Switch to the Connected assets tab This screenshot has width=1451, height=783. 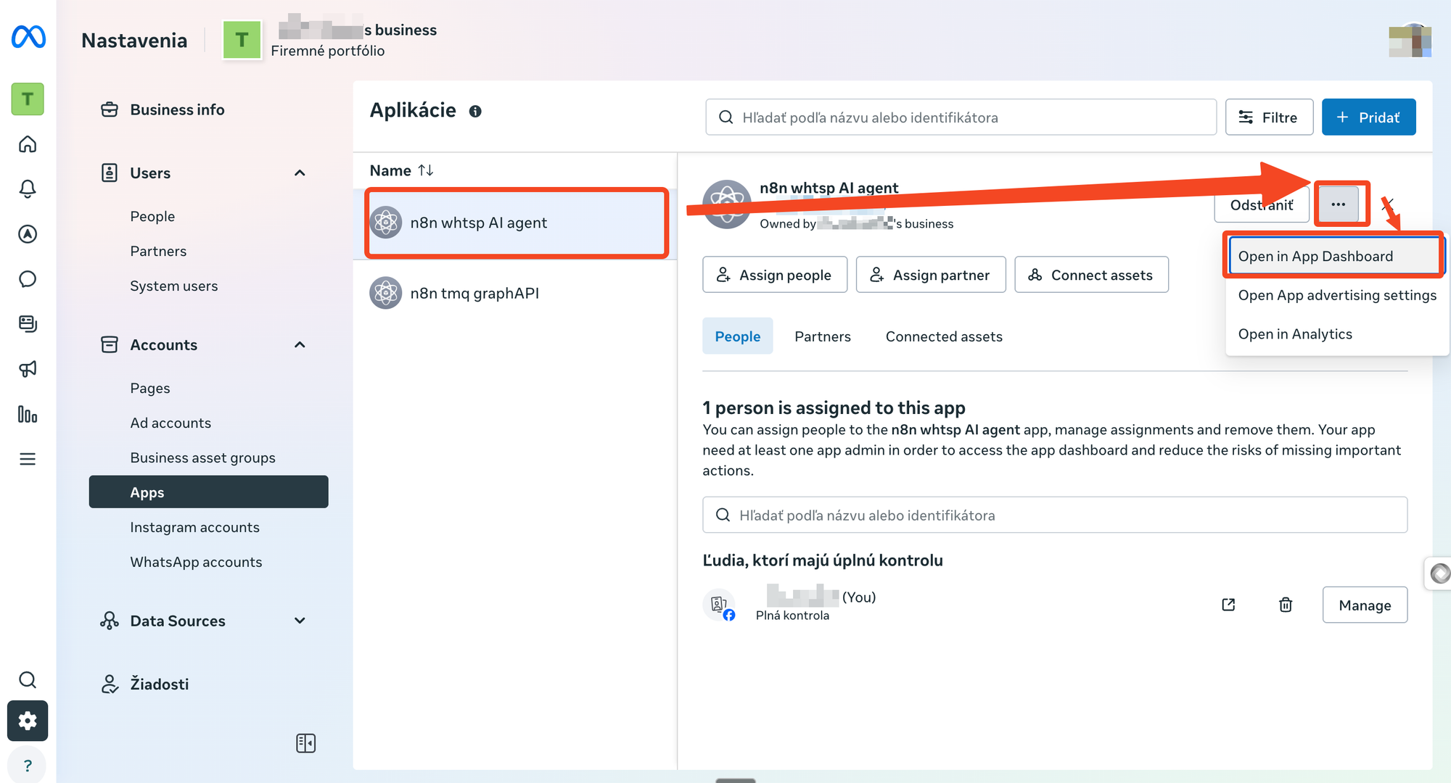(x=943, y=336)
